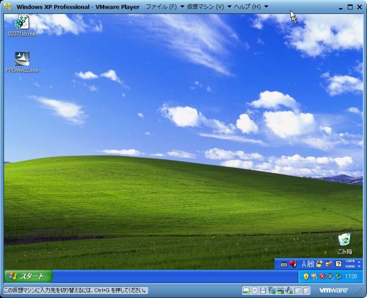The width and height of the screenshot is (367, 298).
Task: Click the CD/DVD device icon in VMware status bar
Action: coord(255,290)
